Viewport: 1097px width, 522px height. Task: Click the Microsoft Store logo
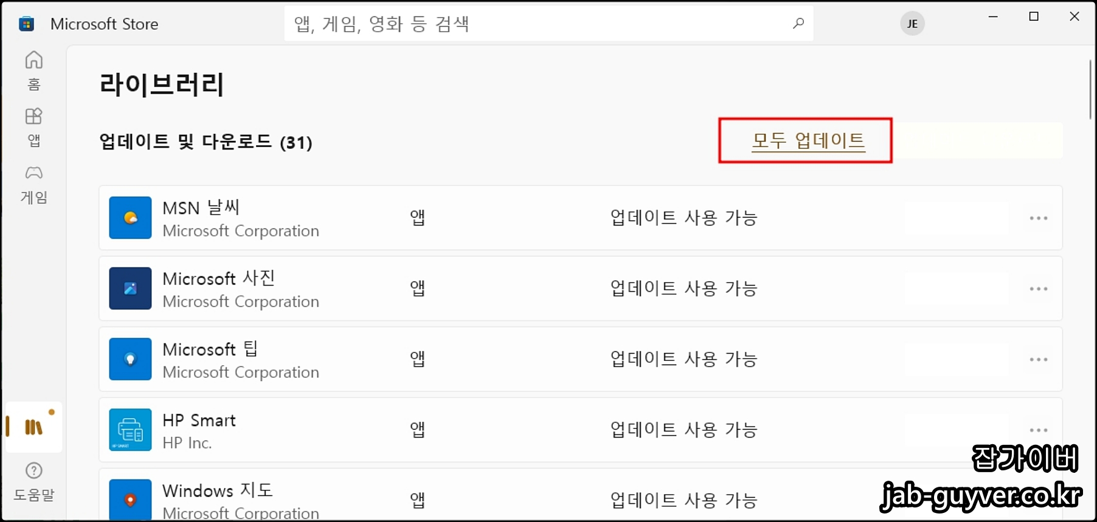coord(26,23)
